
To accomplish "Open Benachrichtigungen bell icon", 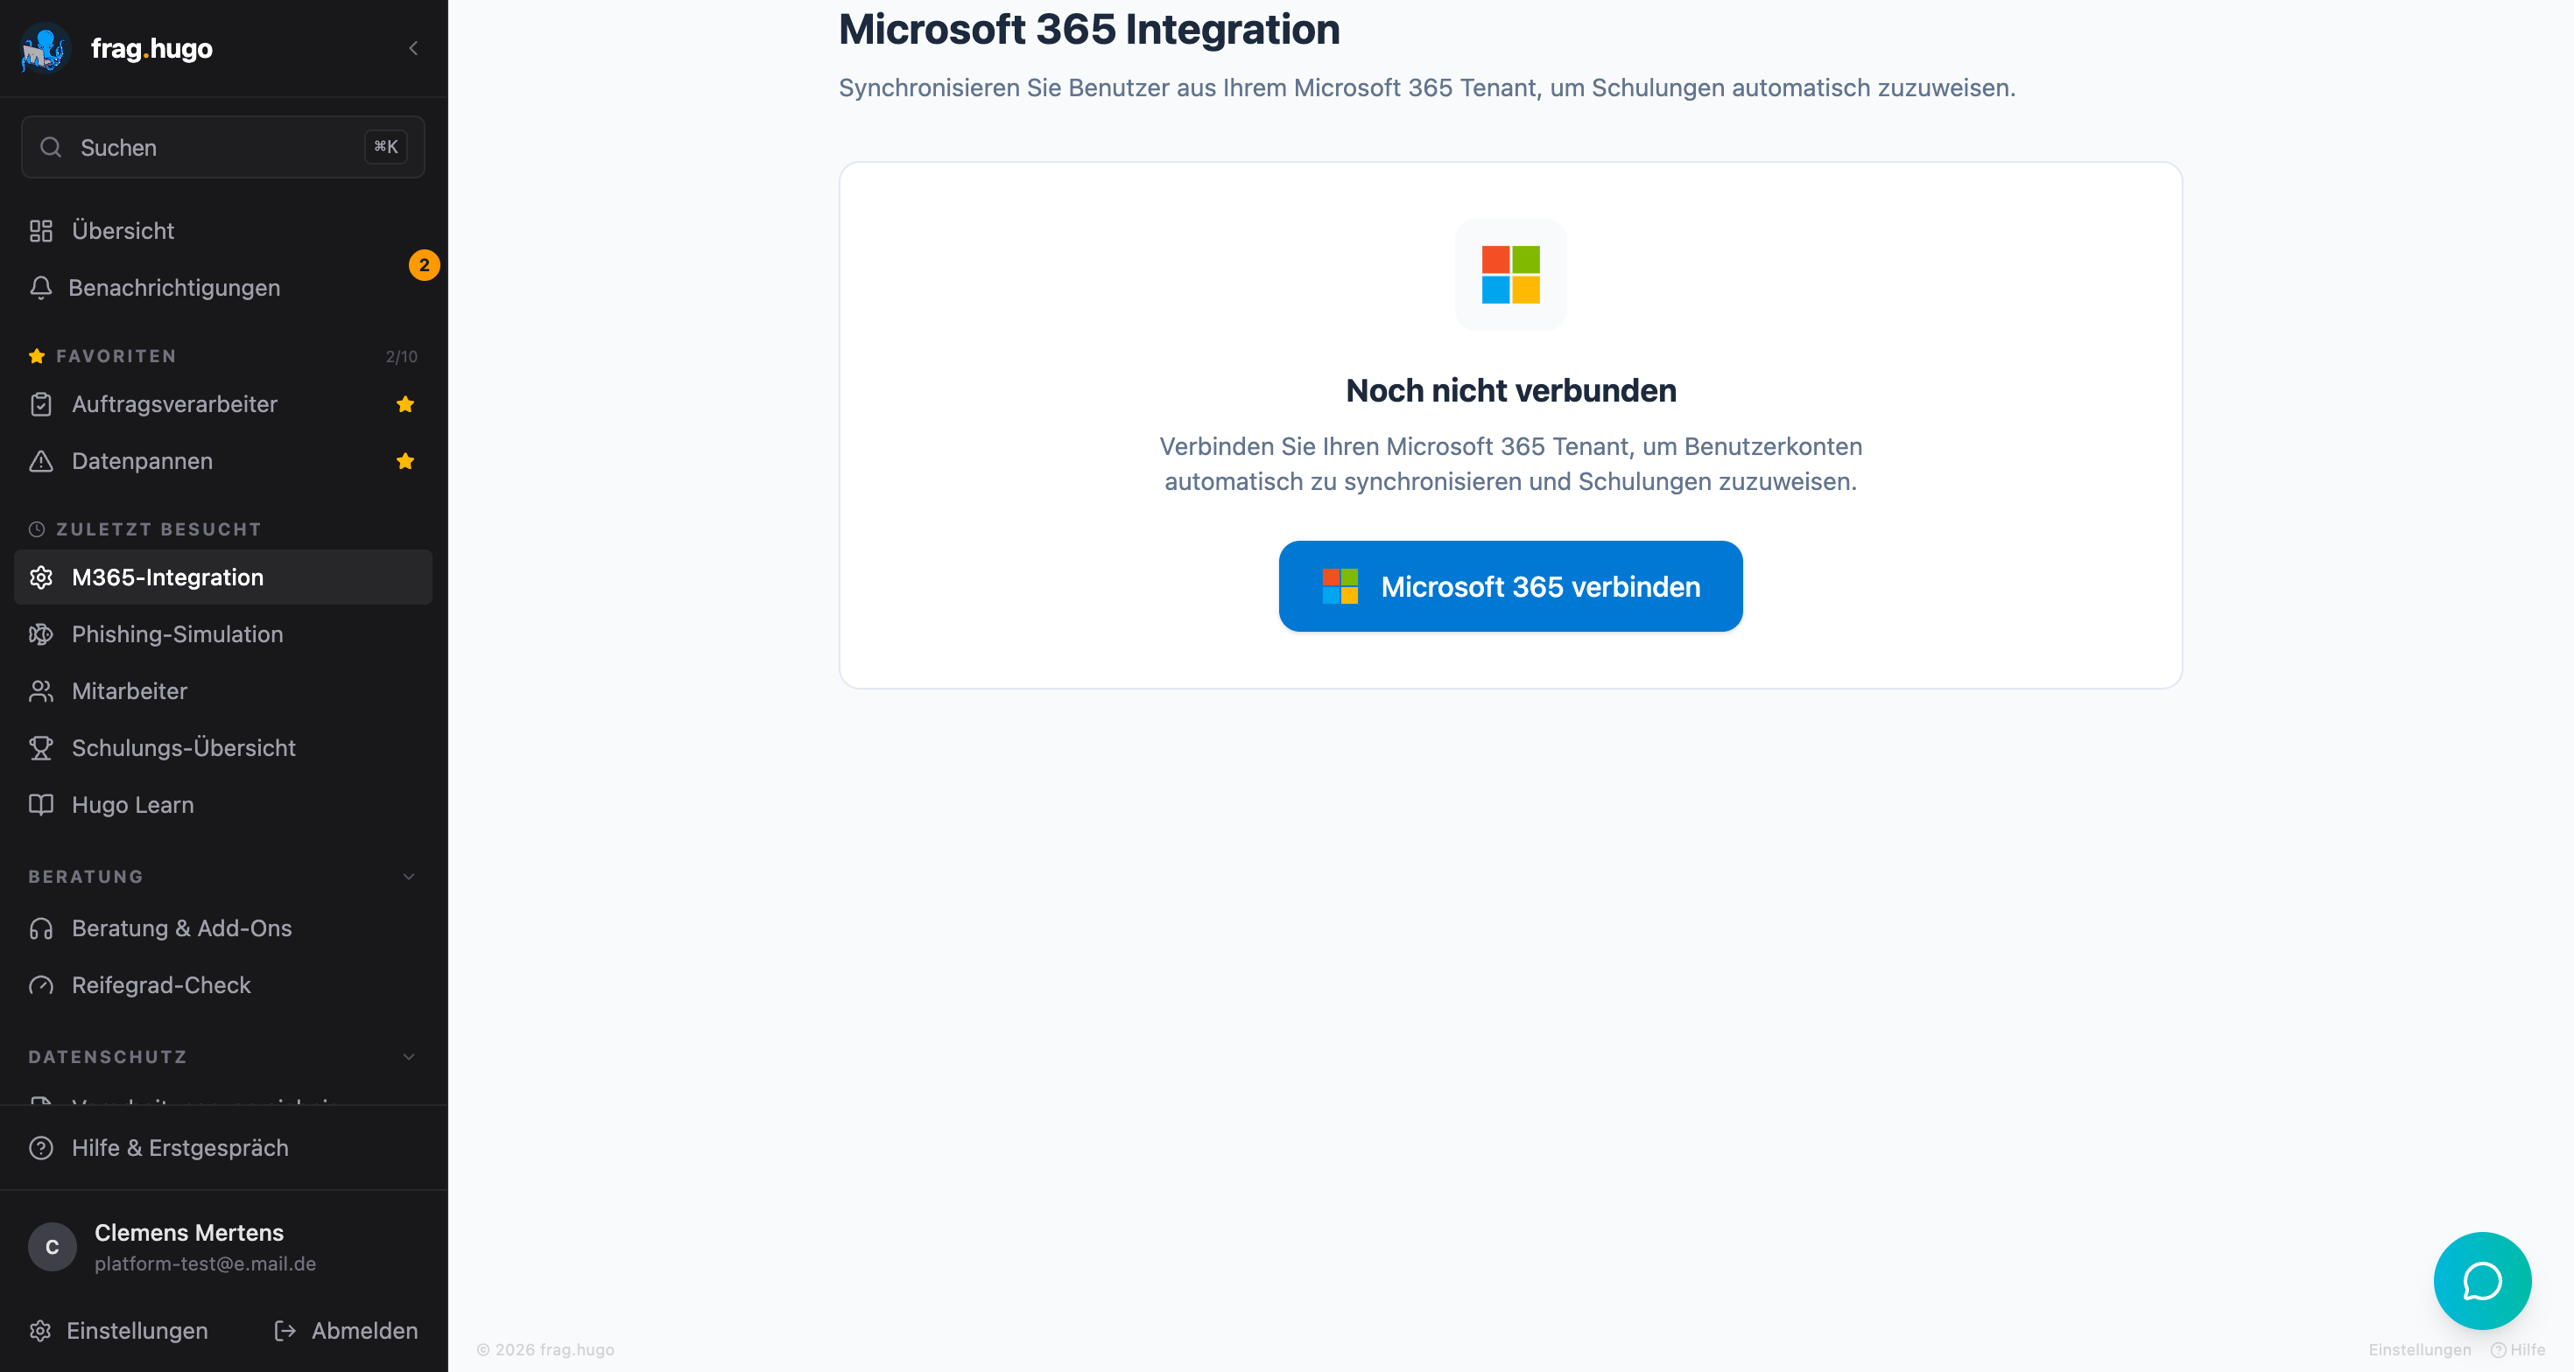I will click(x=41, y=288).
